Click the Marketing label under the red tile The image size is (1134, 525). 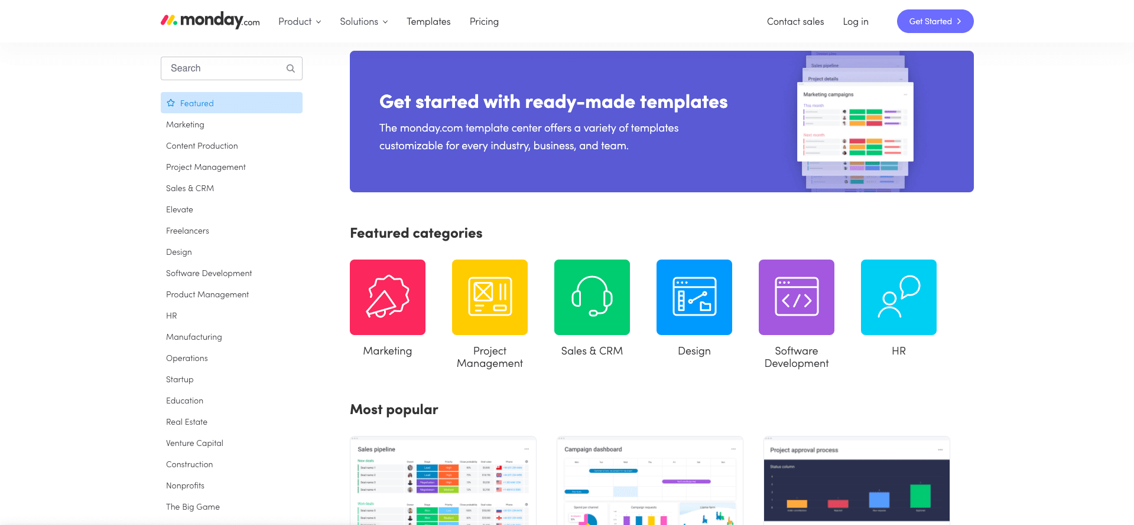[388, 351]
